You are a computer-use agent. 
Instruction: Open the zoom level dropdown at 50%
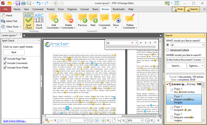click(142, 120)
